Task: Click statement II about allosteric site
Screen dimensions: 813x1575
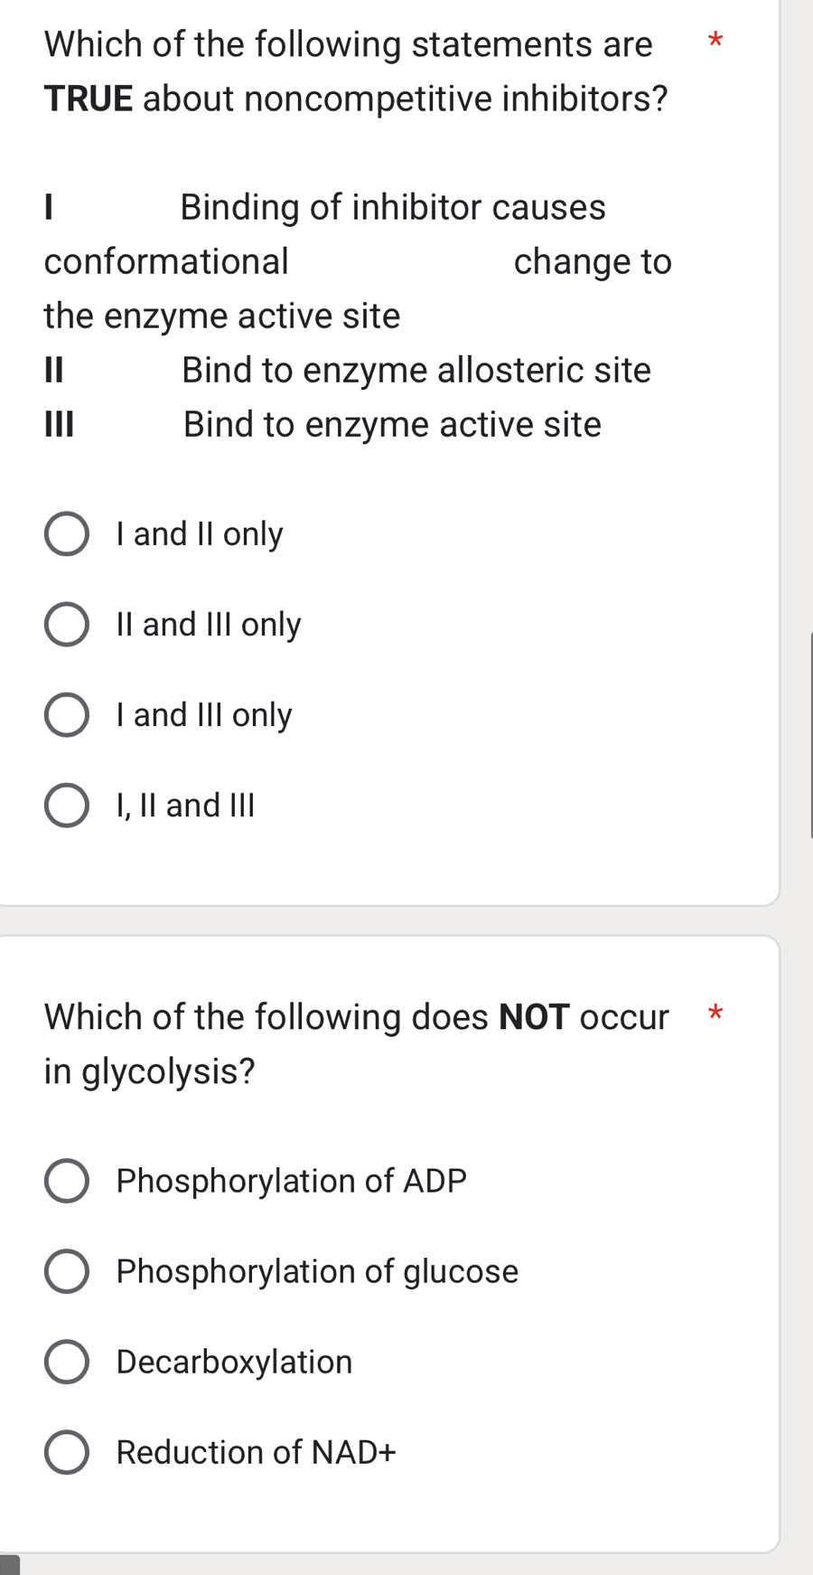Action: 348,370
